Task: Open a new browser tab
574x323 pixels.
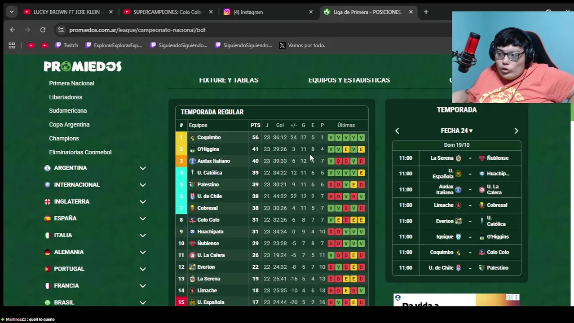Action: [x=426, y=12]
